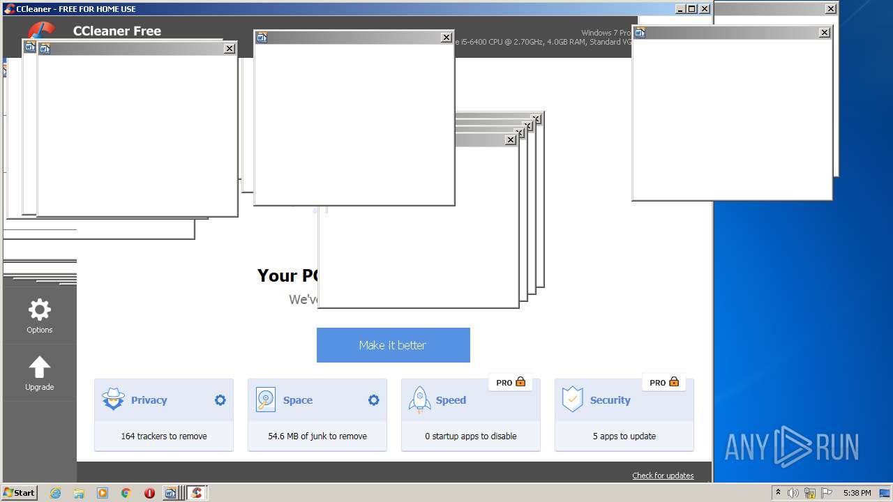The width and height of the screenshot is (893, 502).
Task: Show hidden tray icons arrow
Action: (778, 492)
